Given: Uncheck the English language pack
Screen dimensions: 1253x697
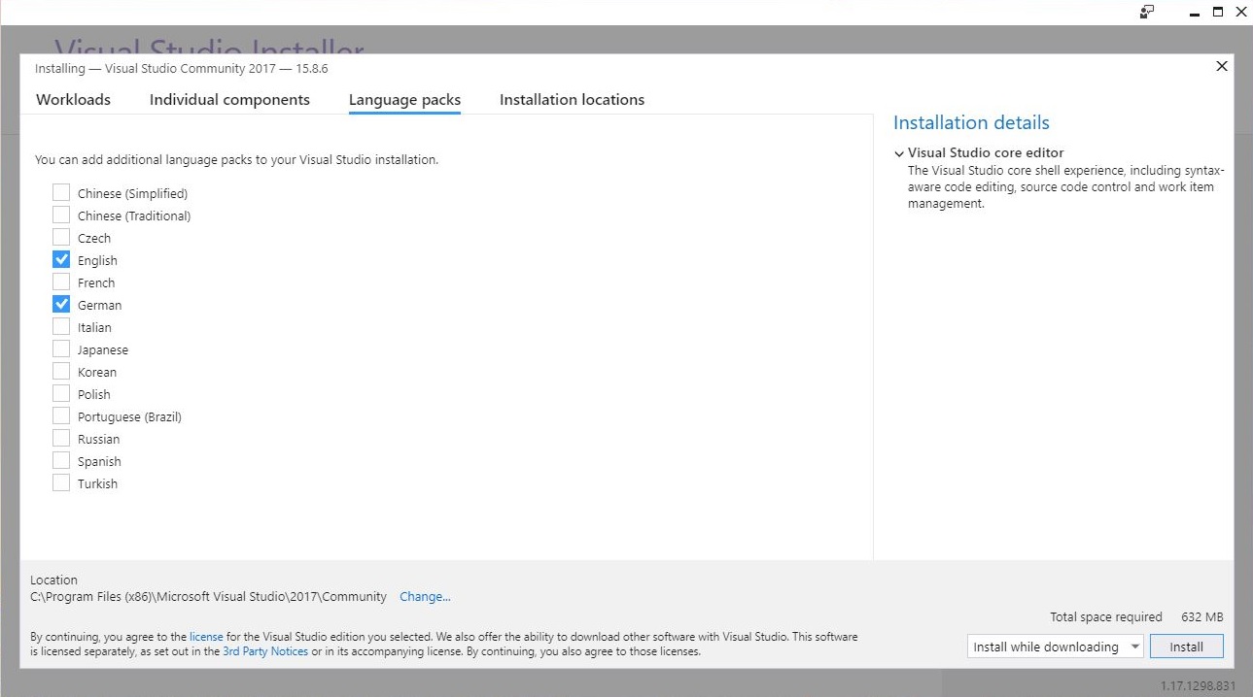Looking at the screenshot, I should tap(61, 259).
